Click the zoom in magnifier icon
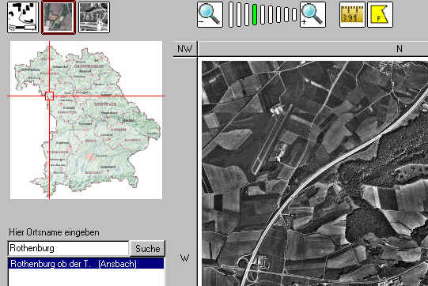 coord(312,15)
